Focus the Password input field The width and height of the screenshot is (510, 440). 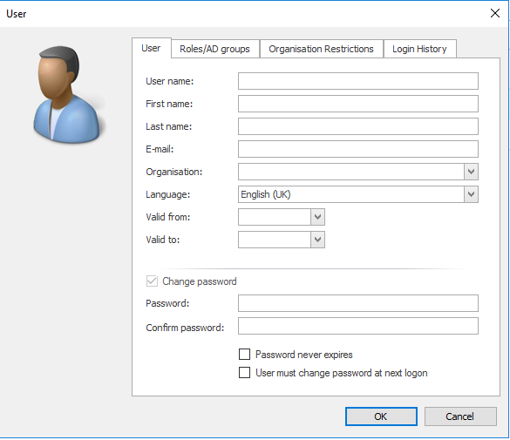pos(358,303)
